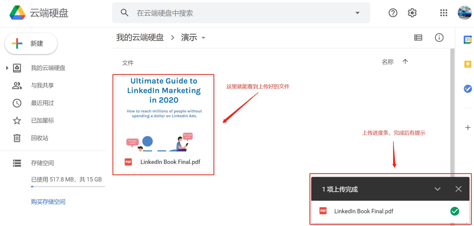The image size is (474, 226).
Task: Click the storage usage bar
Action: (x=68, y=186)
